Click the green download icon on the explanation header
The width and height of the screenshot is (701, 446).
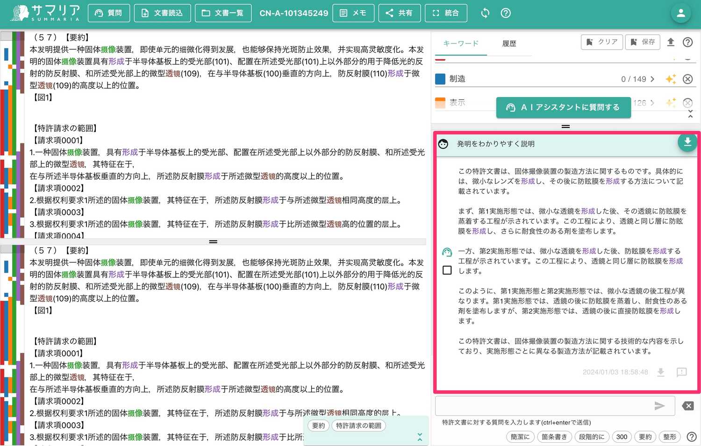click(687, 142)
